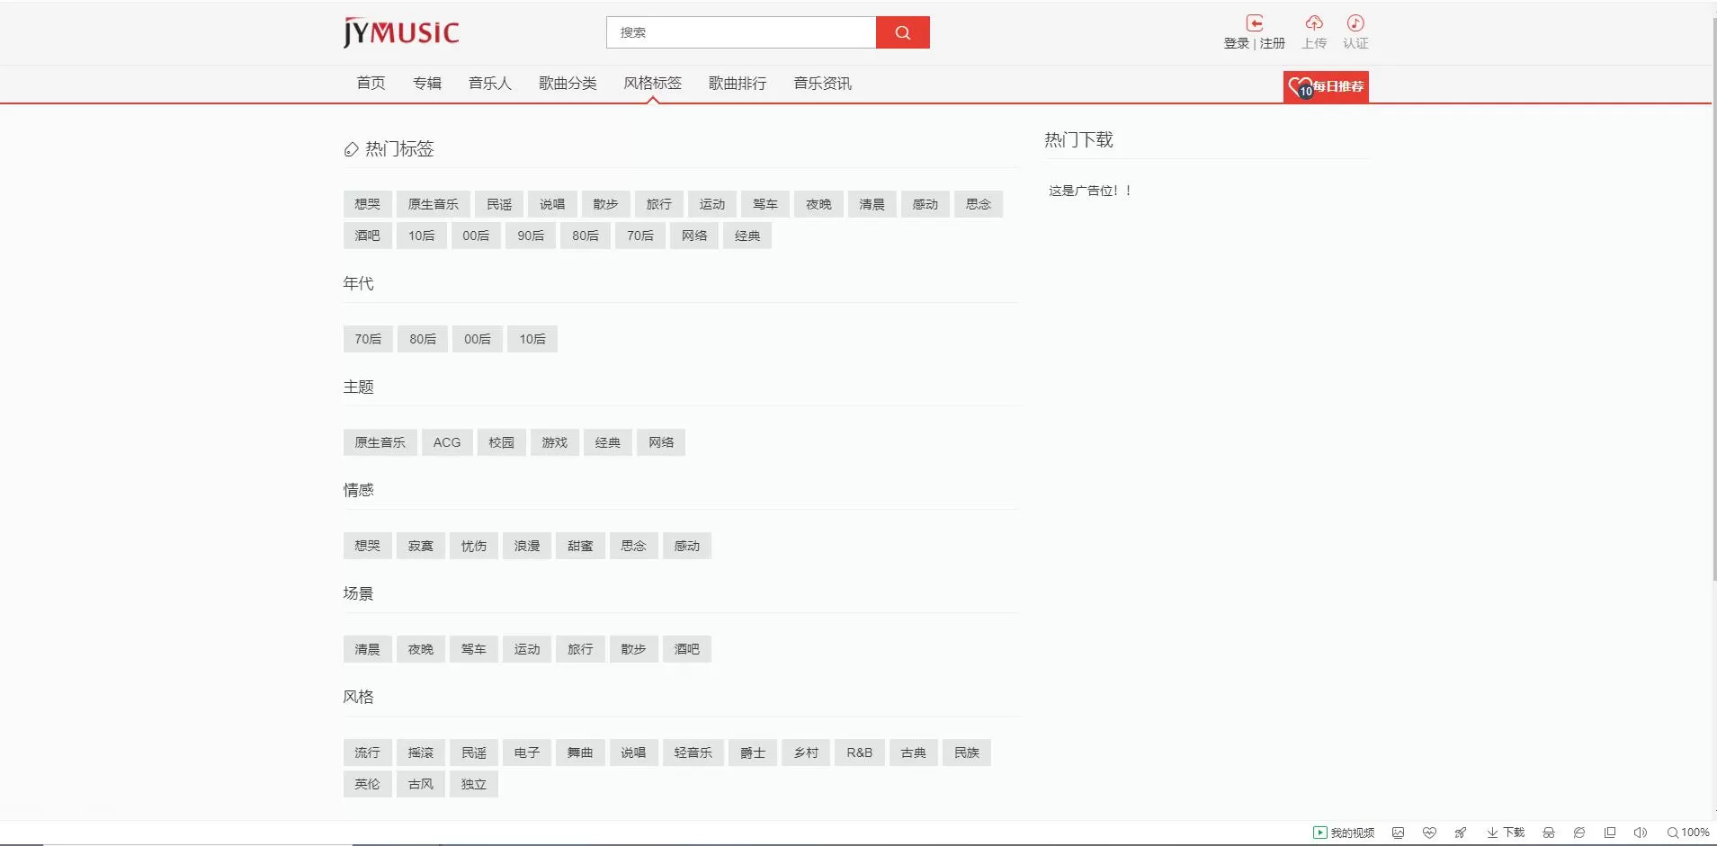This screenshot has height=846, width=1717.
Task: Click the speaker sound icon in status bar
Action: tap(1641, 833)
